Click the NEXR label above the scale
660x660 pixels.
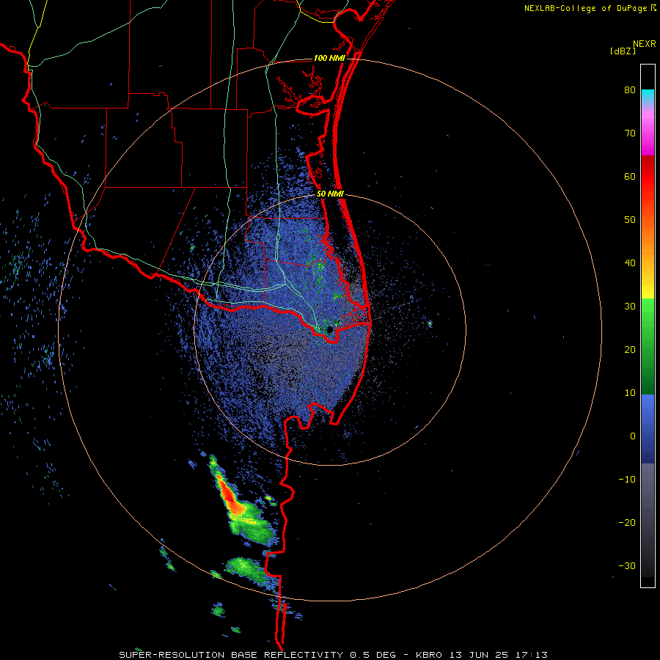point(645,44)
